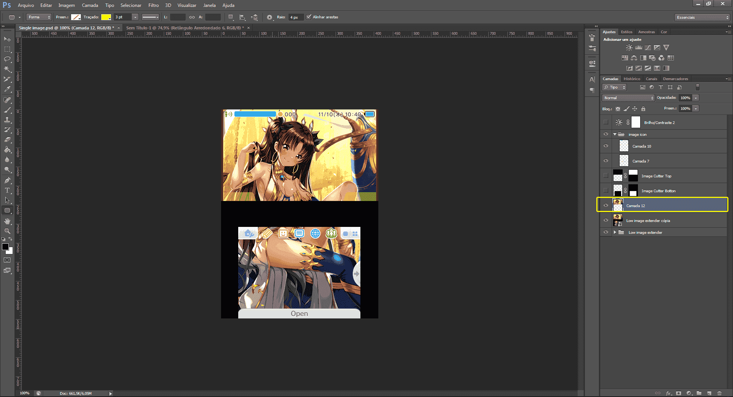733x397 pixels.
Task: Switch to the Histórico tab
Action: (x=632, y=79)
